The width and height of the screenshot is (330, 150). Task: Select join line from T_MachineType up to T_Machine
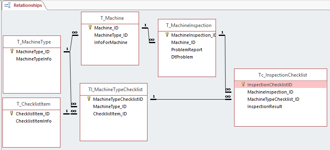[72, 43]
